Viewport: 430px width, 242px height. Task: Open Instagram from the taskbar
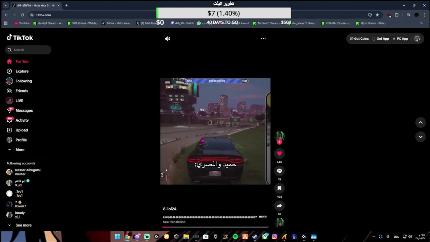point(274,237)
